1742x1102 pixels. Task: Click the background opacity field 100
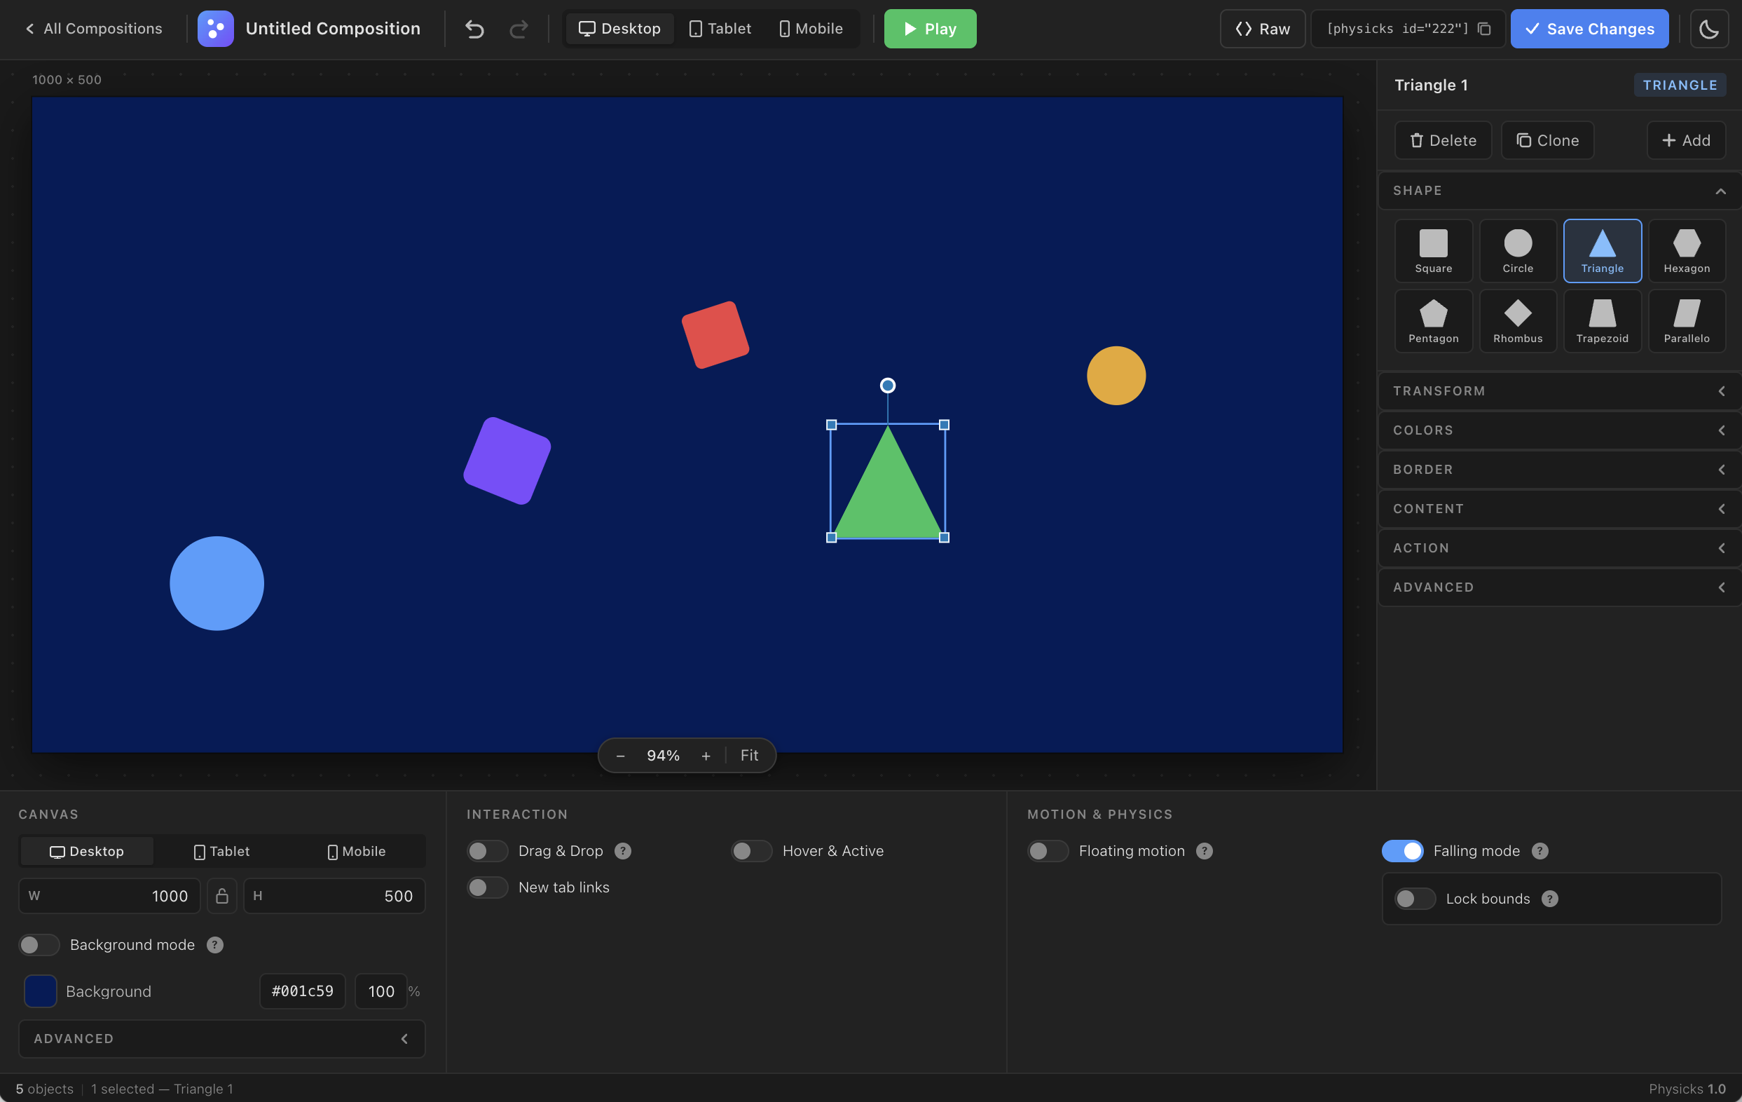click(x=381, y=991)
